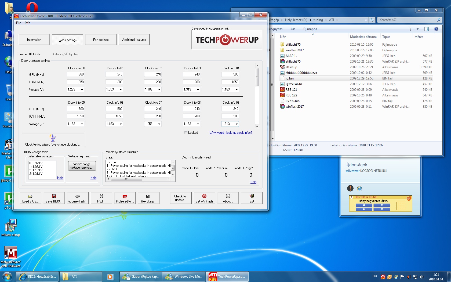Expand Clock info 01 Voltage dropdown
This screenshot has width=451, height=282.
pyautogui.click(x=121, y=89)
